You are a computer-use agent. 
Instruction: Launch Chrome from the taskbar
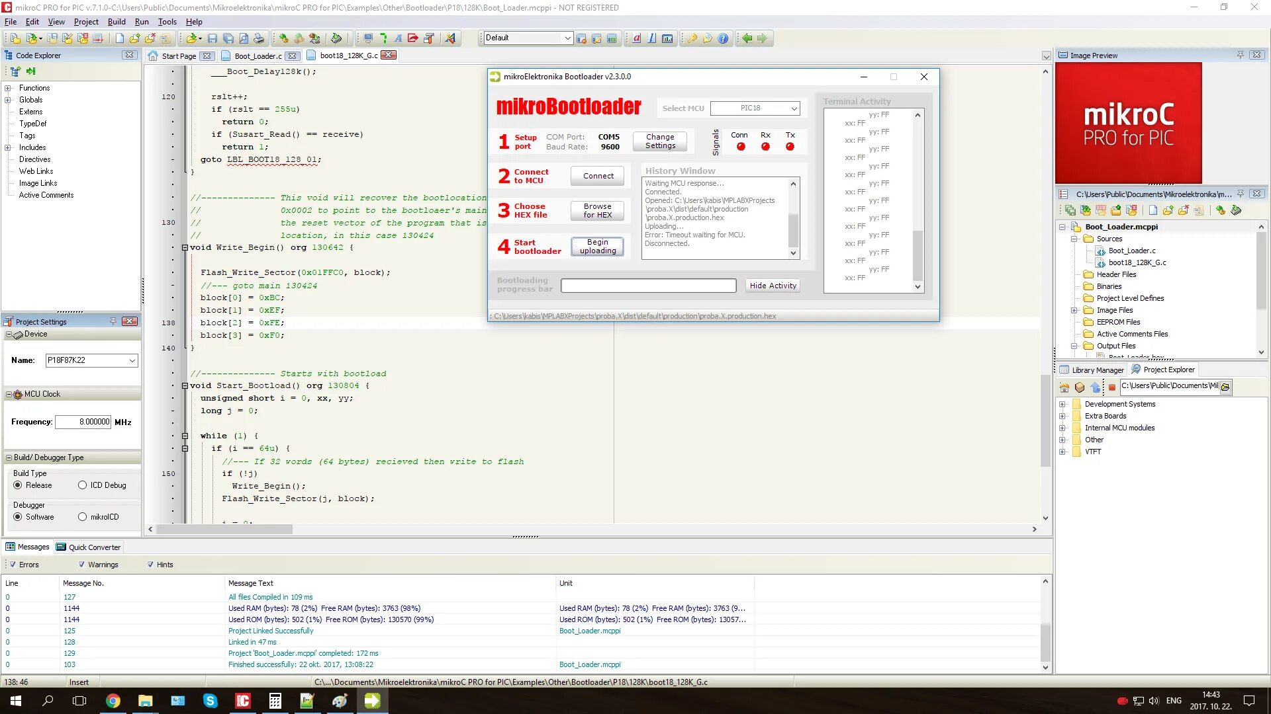coord(113,701)
